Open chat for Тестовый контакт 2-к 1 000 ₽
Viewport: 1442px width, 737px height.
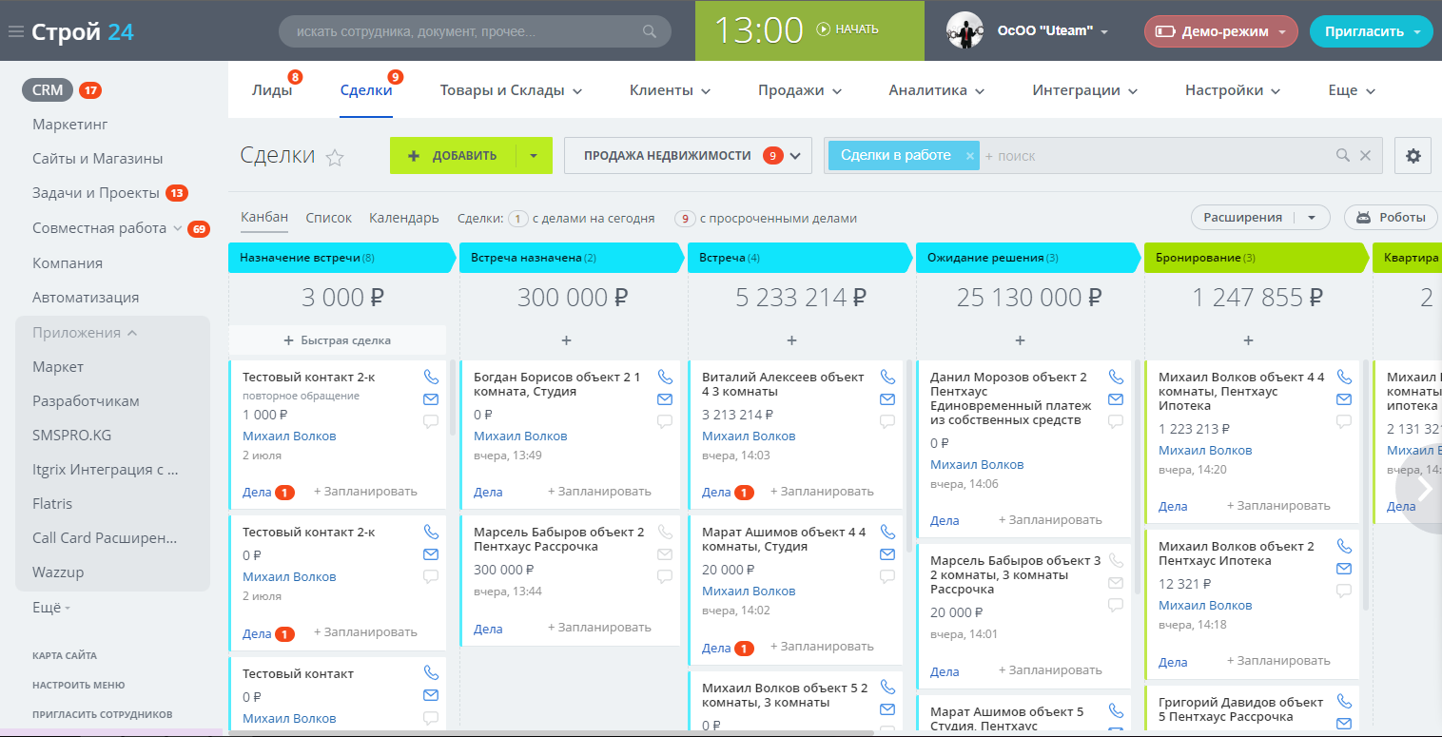click(x=431, y=421)
